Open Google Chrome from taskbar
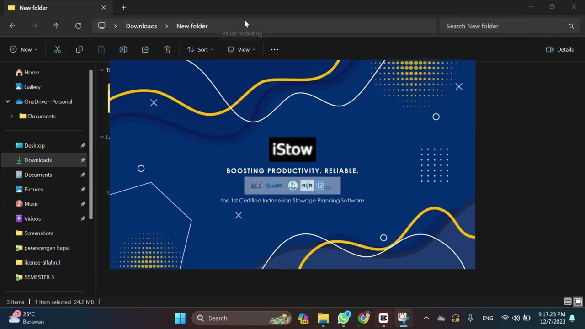 tap(363, 318)
